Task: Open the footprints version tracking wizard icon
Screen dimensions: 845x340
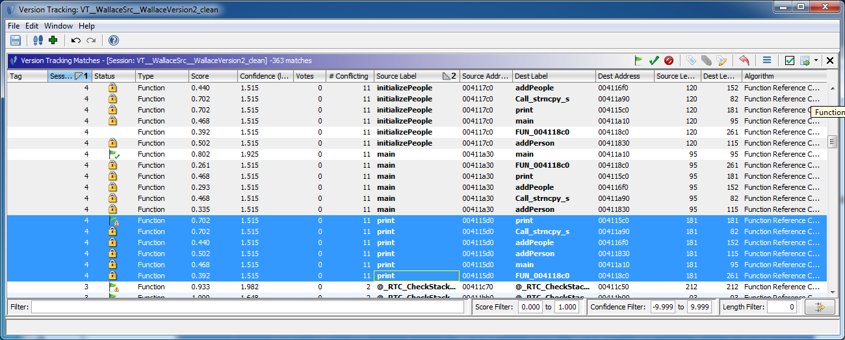Action: pos(38,40)
